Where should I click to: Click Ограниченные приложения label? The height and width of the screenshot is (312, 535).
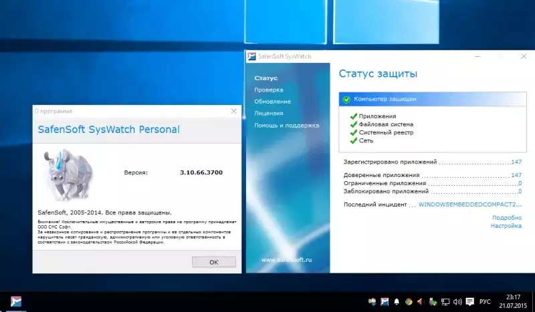pos(385,183)
